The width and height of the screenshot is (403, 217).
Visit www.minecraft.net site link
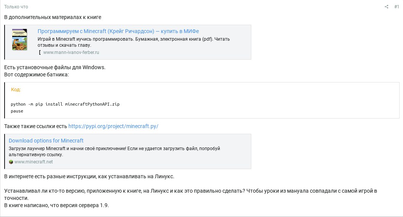point(34,162)
